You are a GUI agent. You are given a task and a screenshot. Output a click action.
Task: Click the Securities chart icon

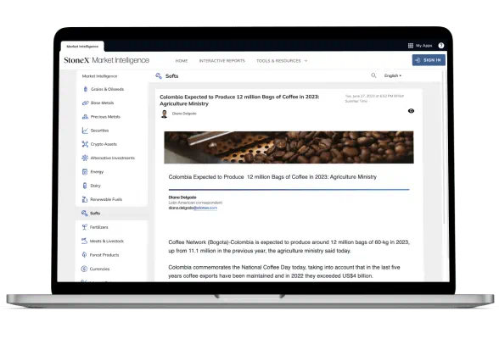coord(85,131)
